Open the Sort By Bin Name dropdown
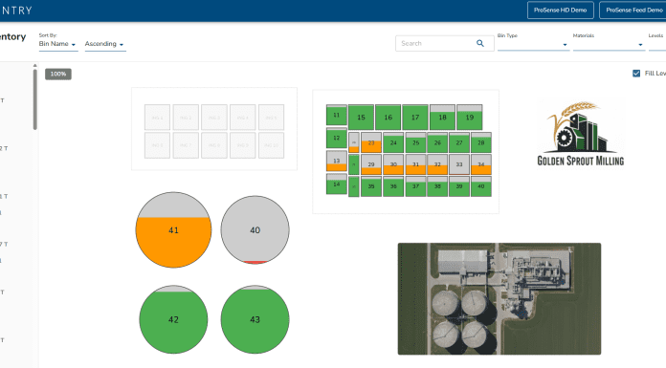The width and height of the screenshot is (666, 368). (x=58, y=44)
